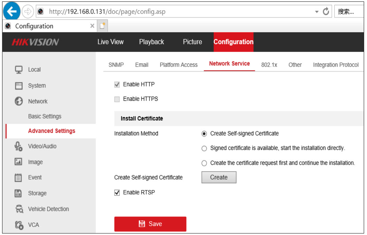The image size is (367, 235).
Task: Select Create Self-signed Certificate radio option
Action: pyautogui.click(x=204, y=134)
